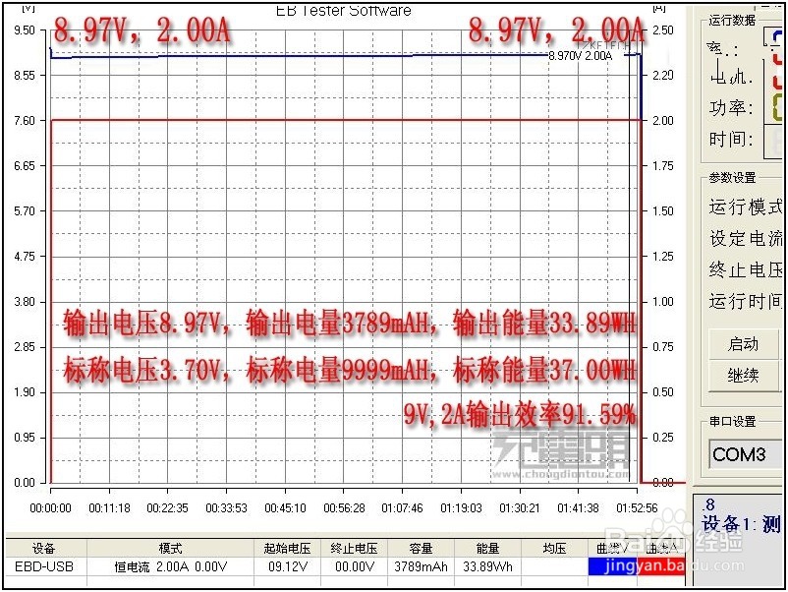
Task: Click the current value box in 运行数据
Action: 776,77
